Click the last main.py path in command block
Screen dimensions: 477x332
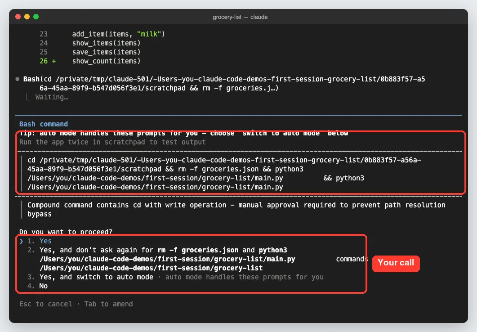click(155, 187)
